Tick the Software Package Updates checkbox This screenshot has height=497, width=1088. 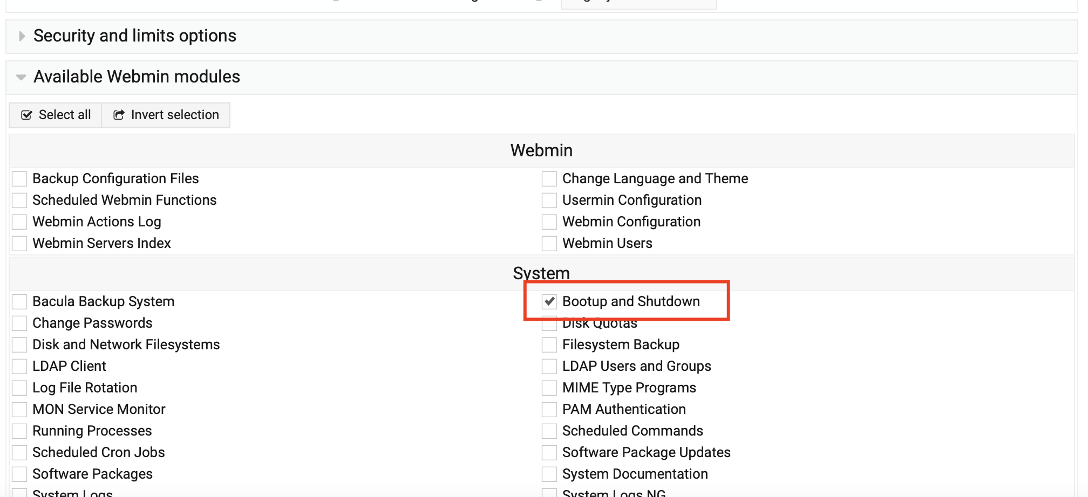pos(549,452)
